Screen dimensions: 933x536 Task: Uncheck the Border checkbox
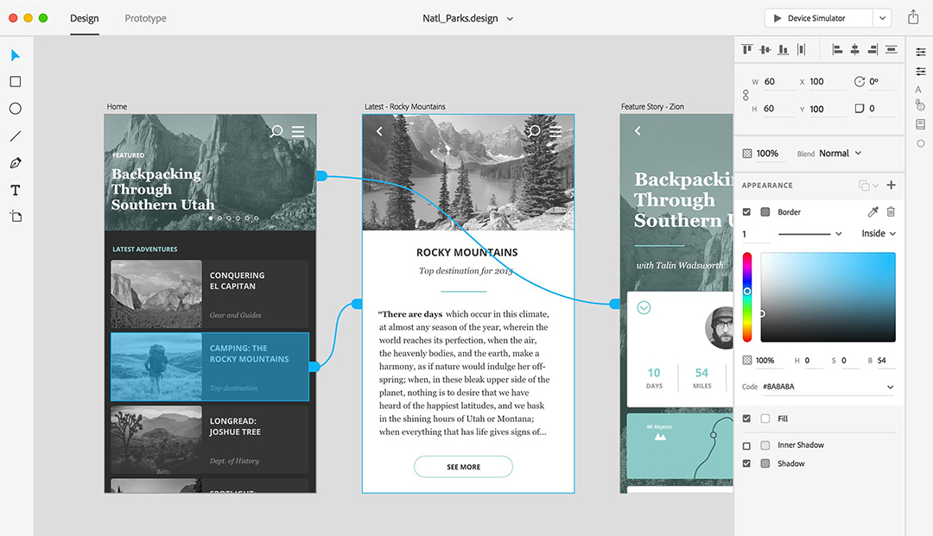pos(746,211)
